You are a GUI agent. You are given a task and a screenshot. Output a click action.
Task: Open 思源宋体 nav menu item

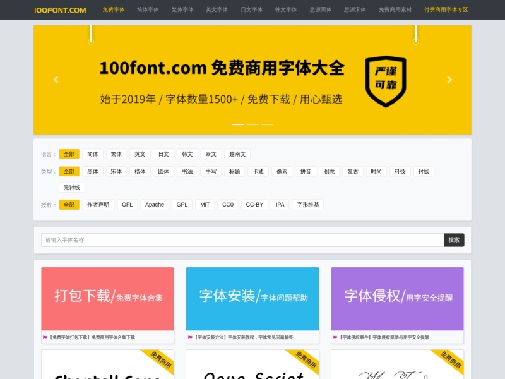click(x=355, y=9)
